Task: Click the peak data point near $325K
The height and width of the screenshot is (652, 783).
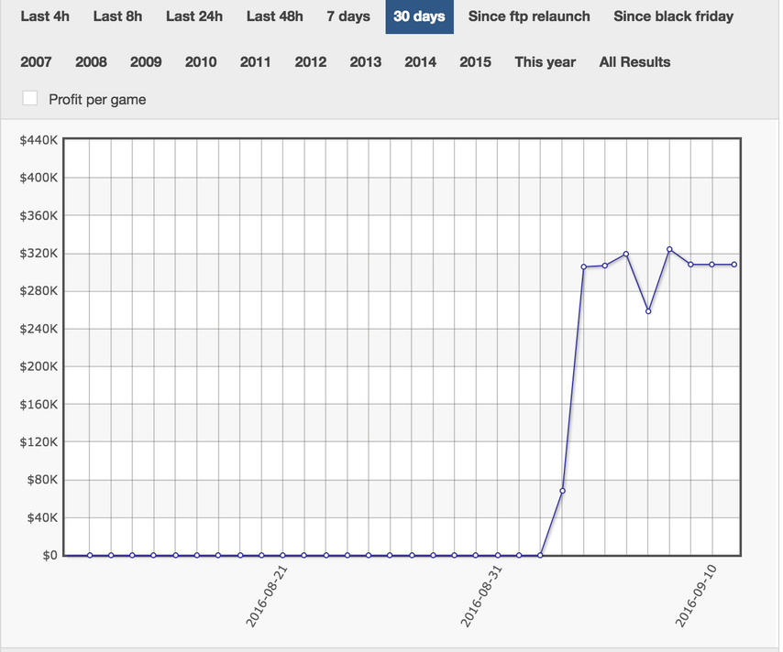Action: [669, 249]
